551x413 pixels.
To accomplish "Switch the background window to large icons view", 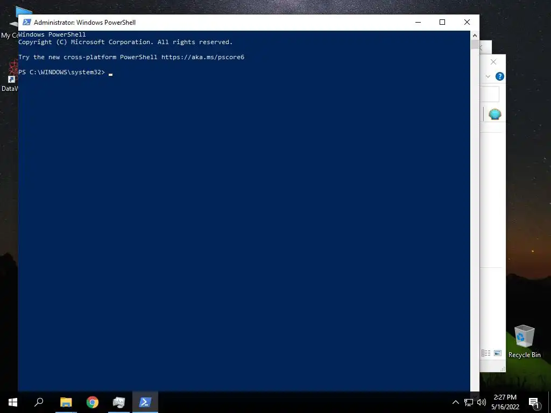I will click(498, 353).
